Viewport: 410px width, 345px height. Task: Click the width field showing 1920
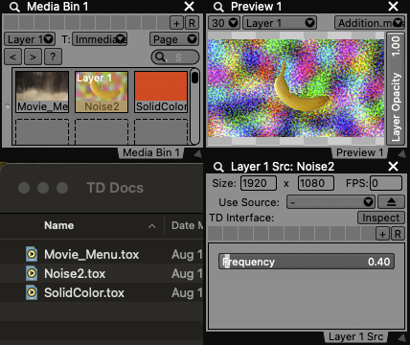259,183
